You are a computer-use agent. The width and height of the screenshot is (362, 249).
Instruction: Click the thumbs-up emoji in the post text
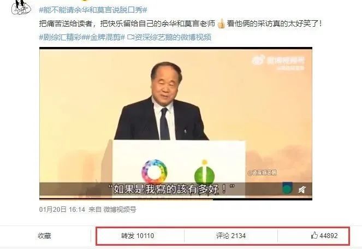click(x=221, y=23)
